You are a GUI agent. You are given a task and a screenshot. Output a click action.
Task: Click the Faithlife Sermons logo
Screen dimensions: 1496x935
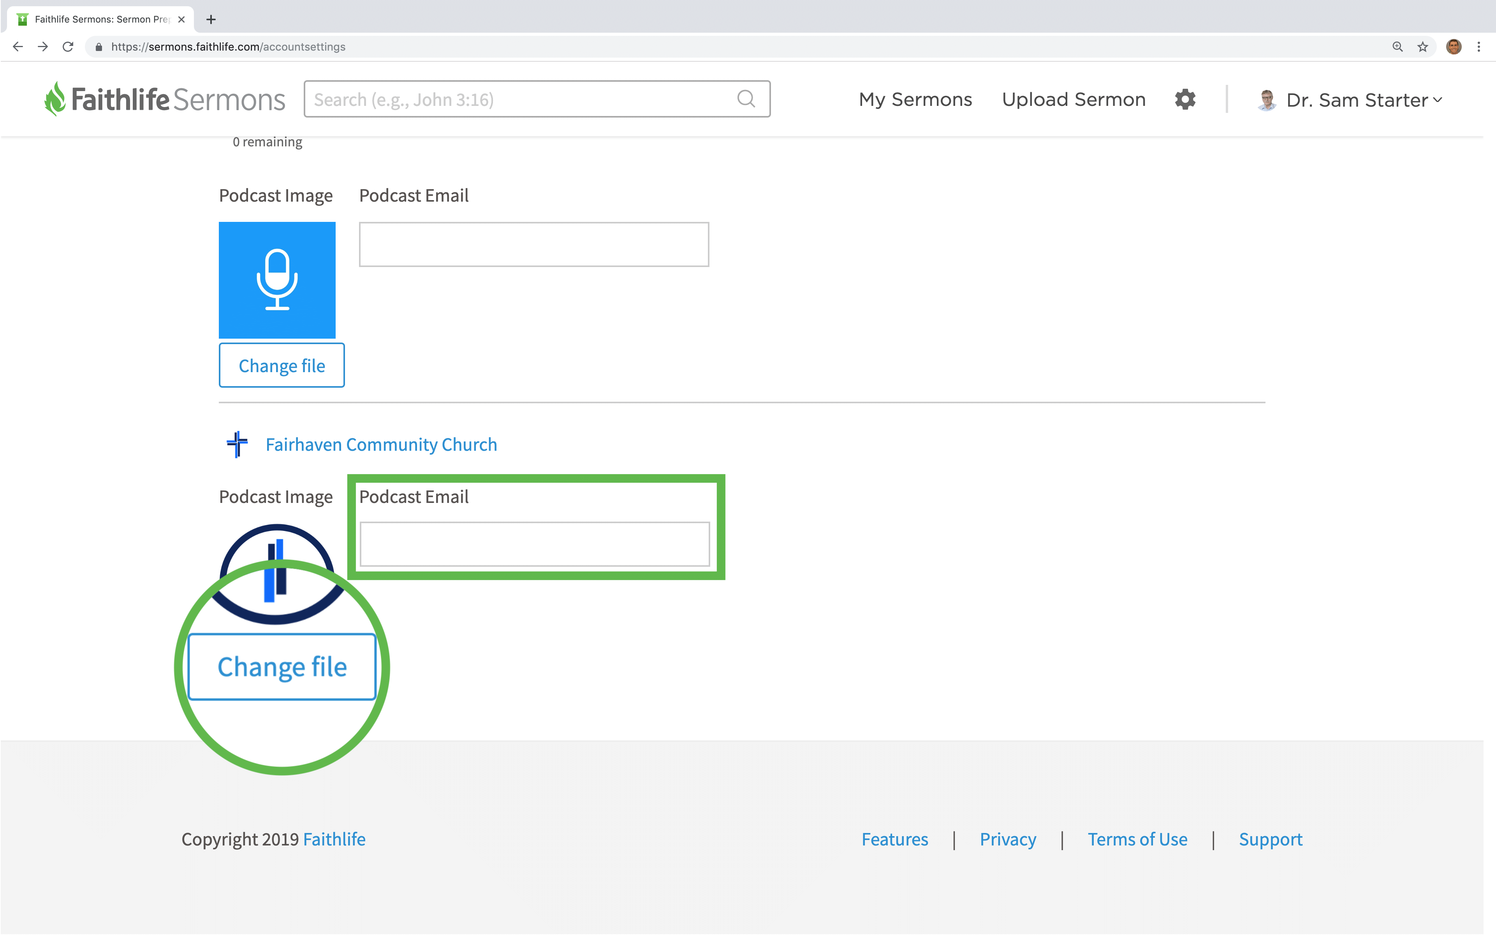(164, 99)
